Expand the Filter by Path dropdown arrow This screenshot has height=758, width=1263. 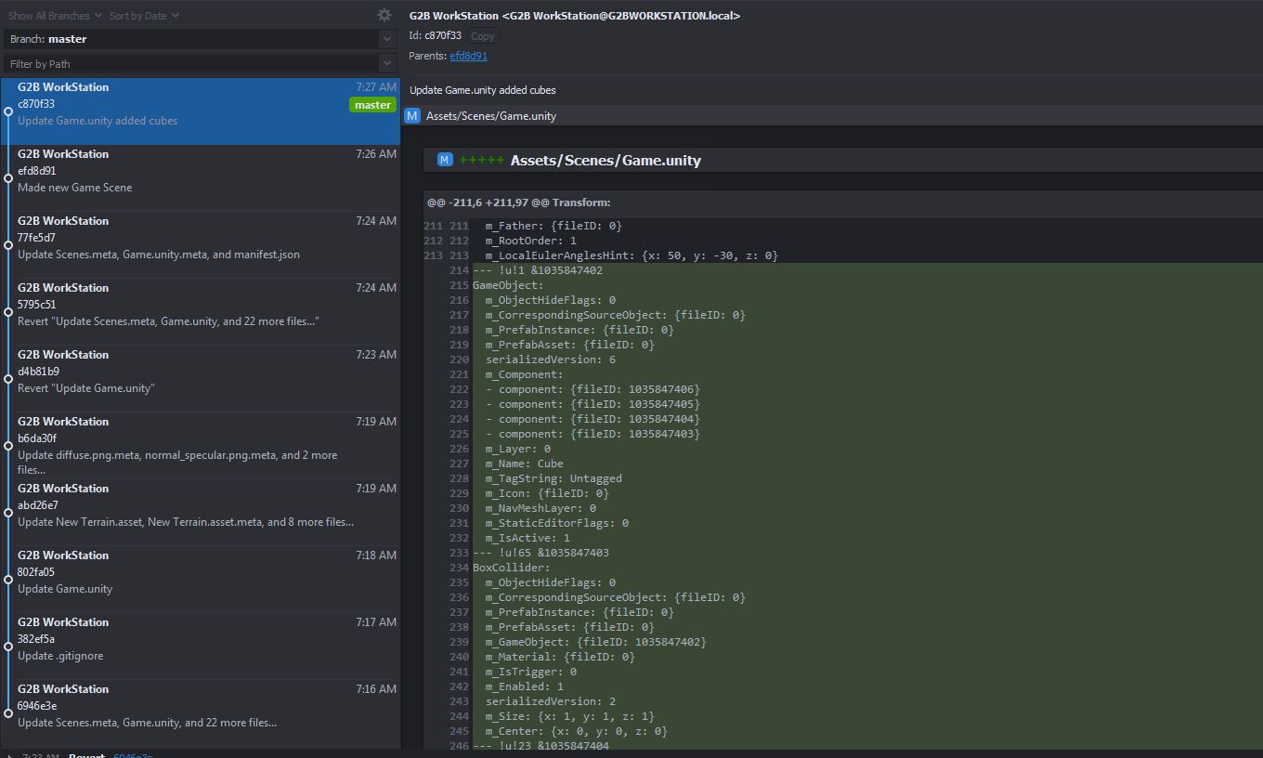click(x=387, y=64)
